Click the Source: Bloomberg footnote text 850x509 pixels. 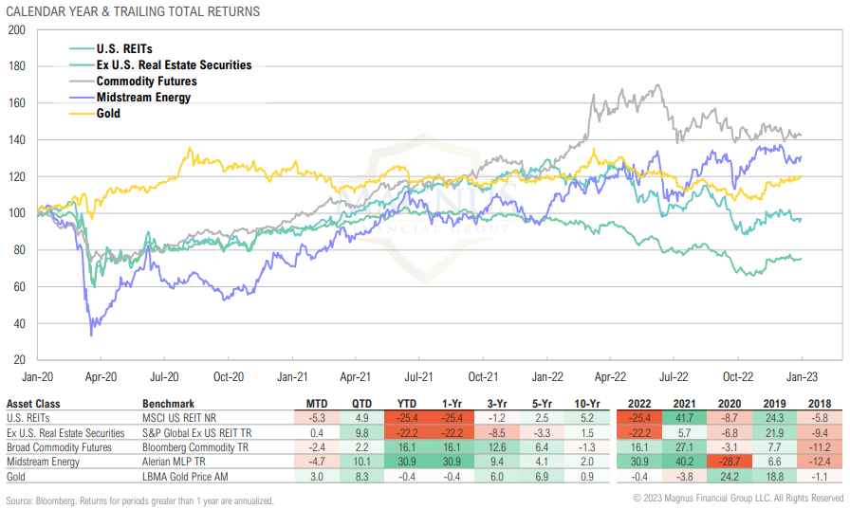pyautogui.click(x=139, y=500)
